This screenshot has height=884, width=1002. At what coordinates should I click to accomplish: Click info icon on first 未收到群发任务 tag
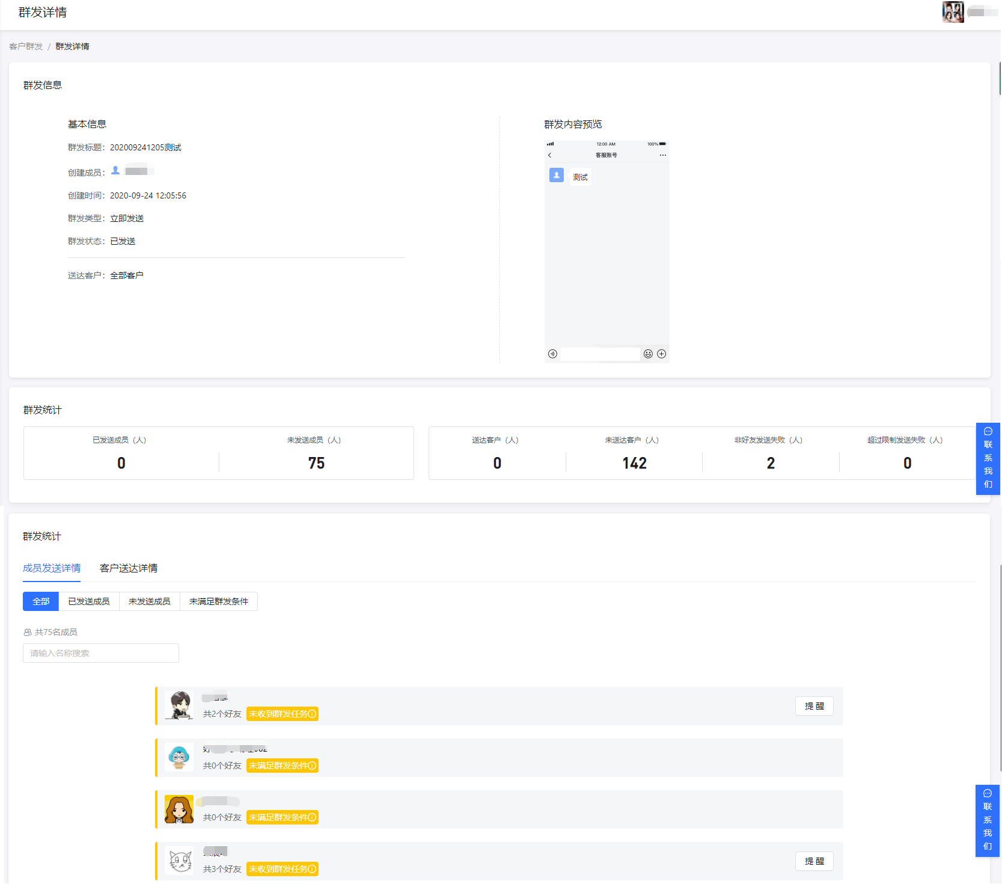(x=312, y=714)
